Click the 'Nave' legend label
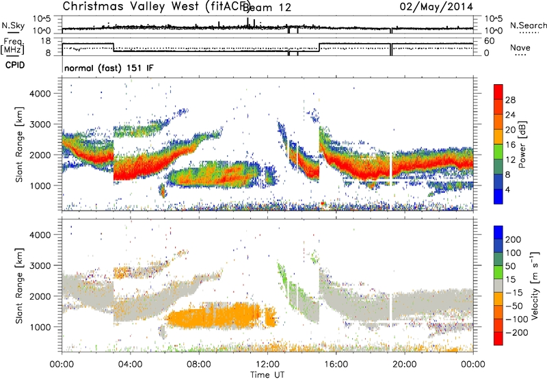The height and width of the screenshot is (379, 547). pos(520,48)
